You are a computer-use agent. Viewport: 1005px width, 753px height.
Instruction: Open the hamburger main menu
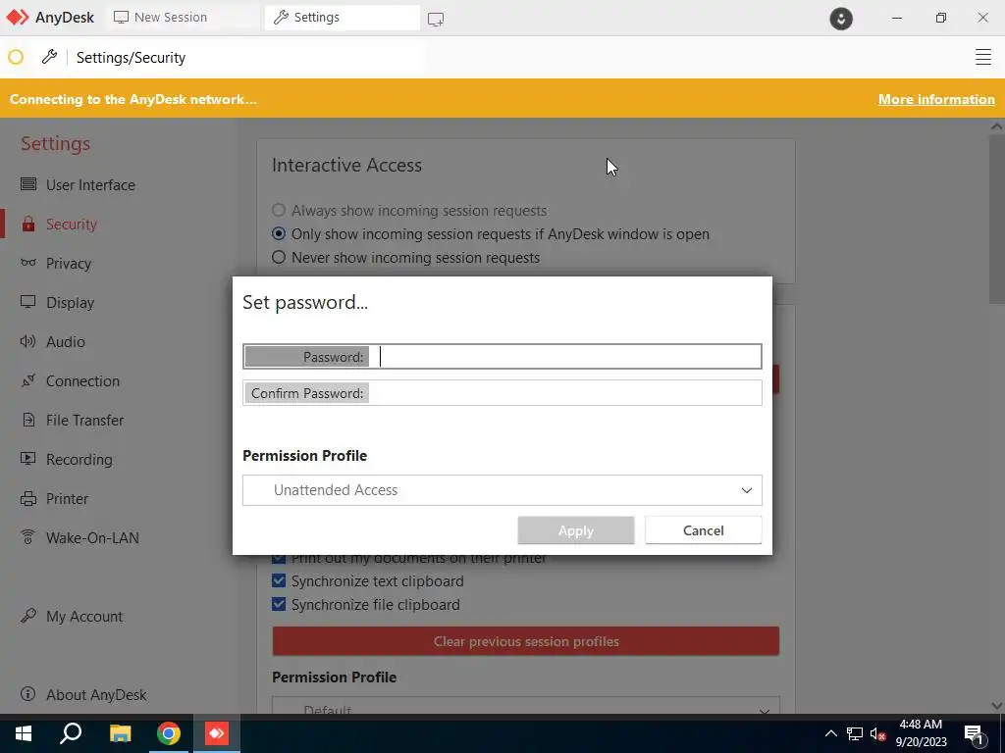pos(983,57)
